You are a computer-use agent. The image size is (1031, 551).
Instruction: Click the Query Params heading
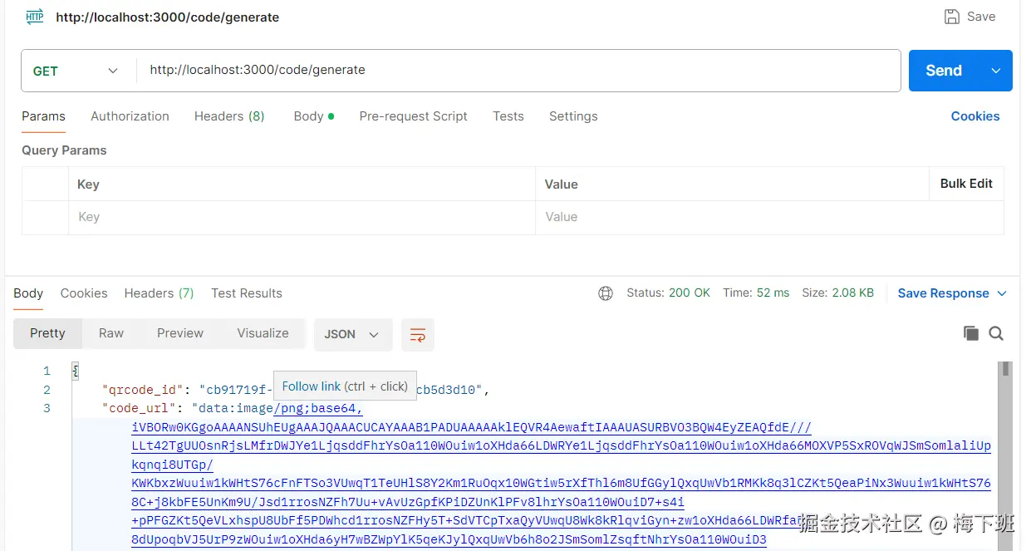coord(64,150)
